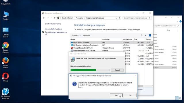Select Opera desktop shortcut

pyautogui.click(x=5, y=77)
